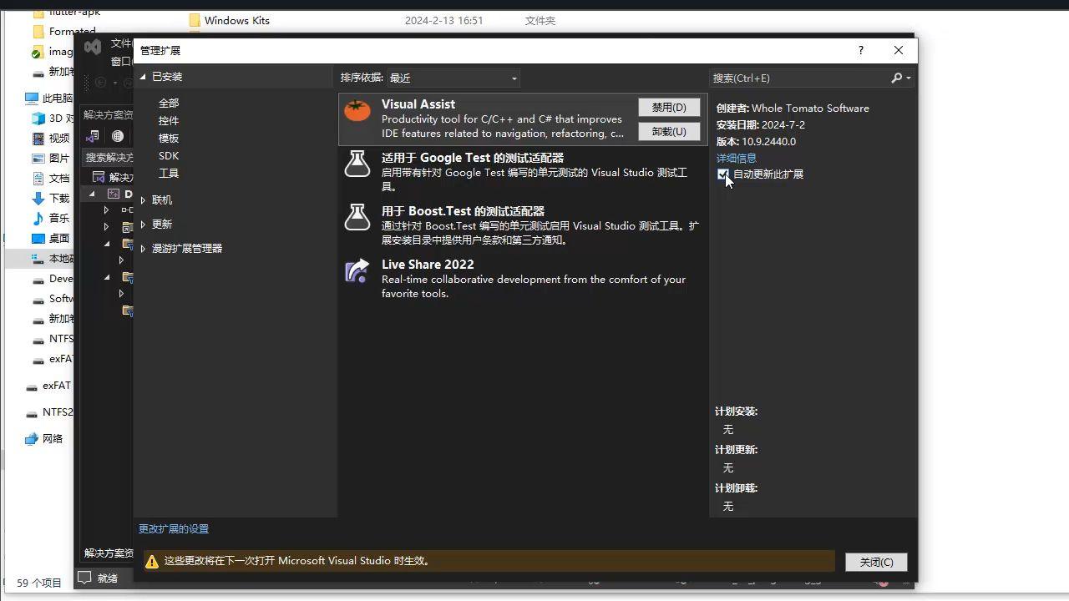The width and height of the screenshot is (1069, 601).
Task: Click the help question mark in dialog title bar
Action: tap(860, 50)
